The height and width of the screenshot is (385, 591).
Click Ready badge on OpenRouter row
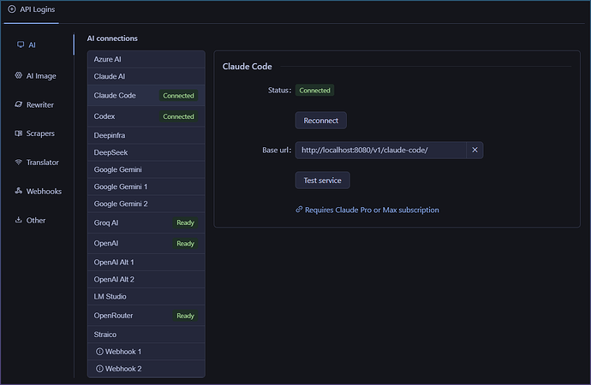[x=186, y=316]
